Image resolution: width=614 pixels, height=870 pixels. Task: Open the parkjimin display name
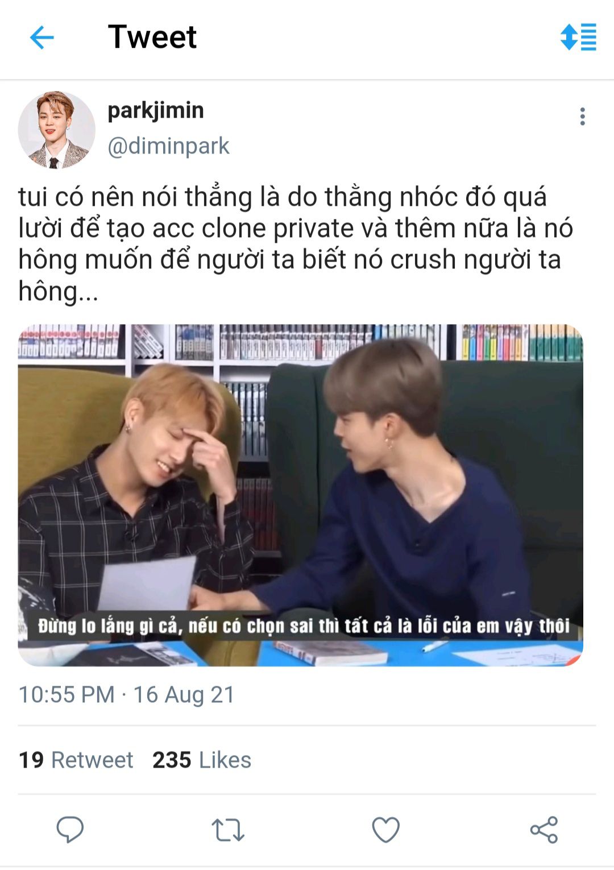pos(156,110)
